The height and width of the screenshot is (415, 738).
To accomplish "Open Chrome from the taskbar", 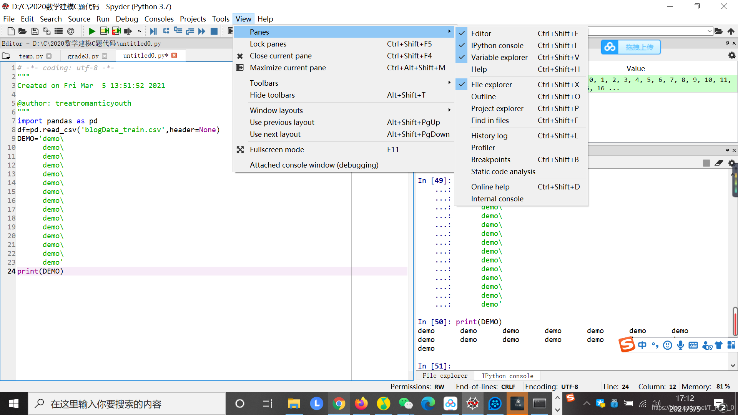I will click(x=339, y=403).
